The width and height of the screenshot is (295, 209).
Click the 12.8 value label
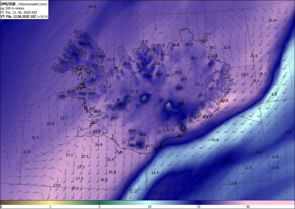[233, 183]
